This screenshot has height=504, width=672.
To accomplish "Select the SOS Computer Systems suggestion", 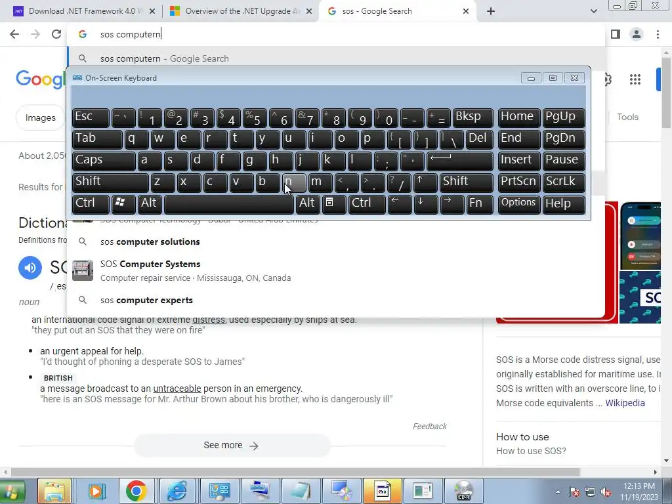I will pyautogui.click(x=336, y=271).
